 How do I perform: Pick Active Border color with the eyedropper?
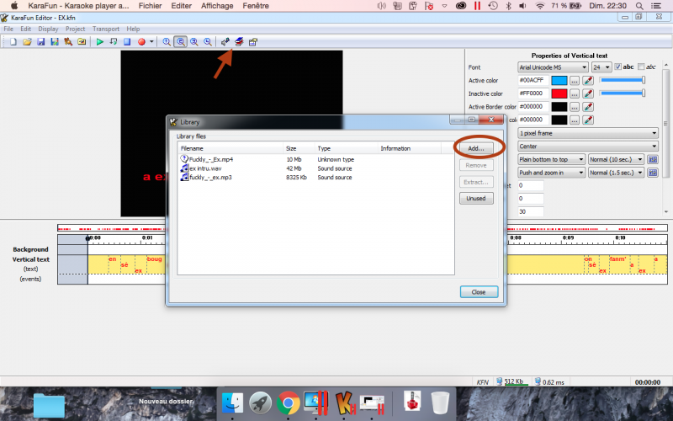[588, 107]
